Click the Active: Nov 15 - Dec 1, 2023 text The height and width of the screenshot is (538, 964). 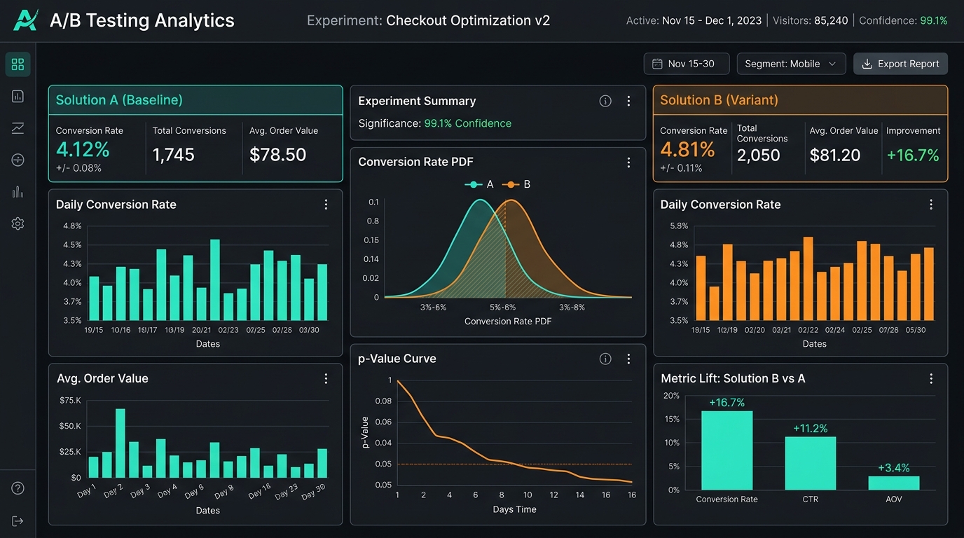pyautogui.click(x=694, y=20)
